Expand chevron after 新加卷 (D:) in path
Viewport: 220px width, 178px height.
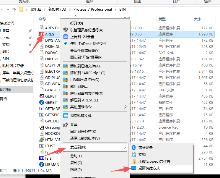pyautogui.click(x=70, y=9)
